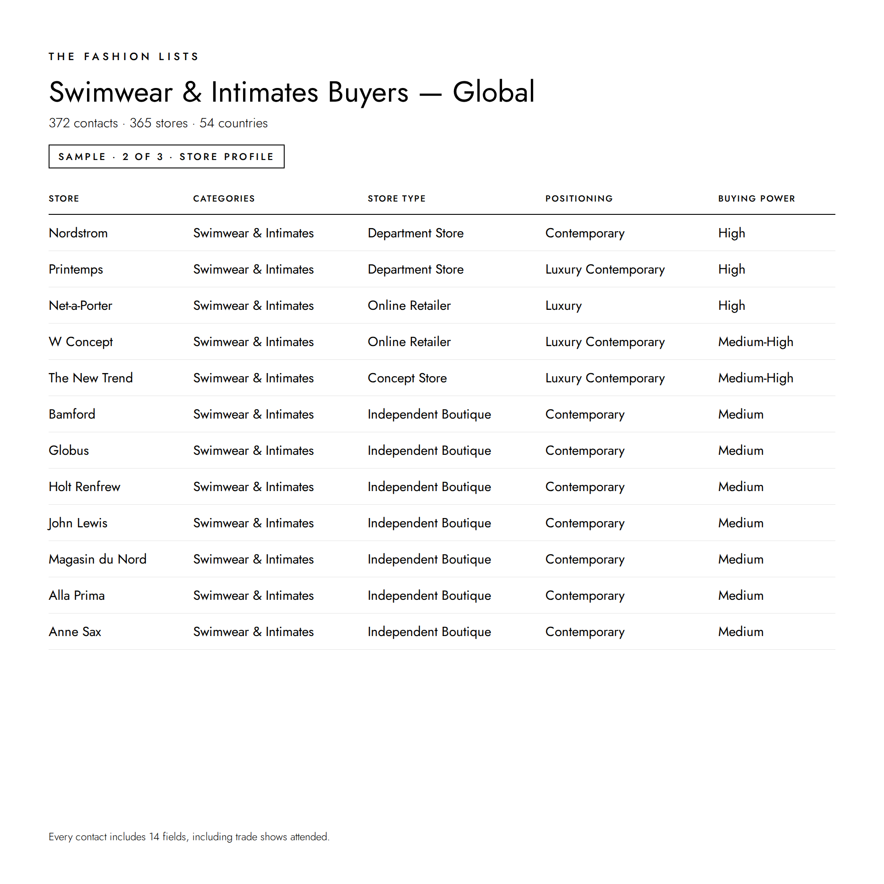
Task: Select the W Concept store cell
Action: [x=81, y=342]
